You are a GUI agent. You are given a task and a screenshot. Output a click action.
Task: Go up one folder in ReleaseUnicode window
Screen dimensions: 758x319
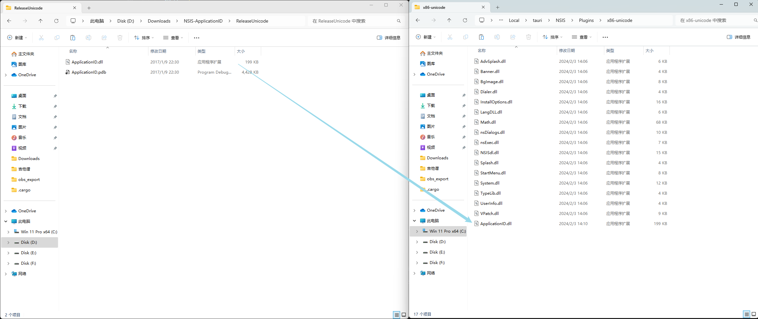41,21
